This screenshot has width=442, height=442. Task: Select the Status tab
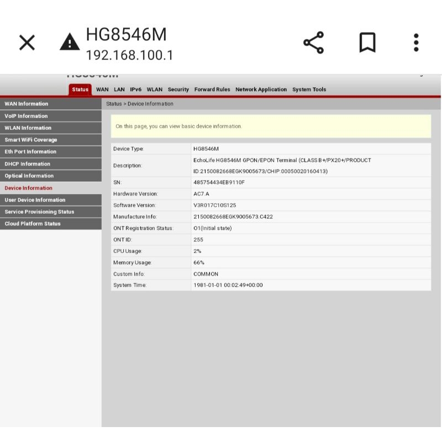(80, 90)
